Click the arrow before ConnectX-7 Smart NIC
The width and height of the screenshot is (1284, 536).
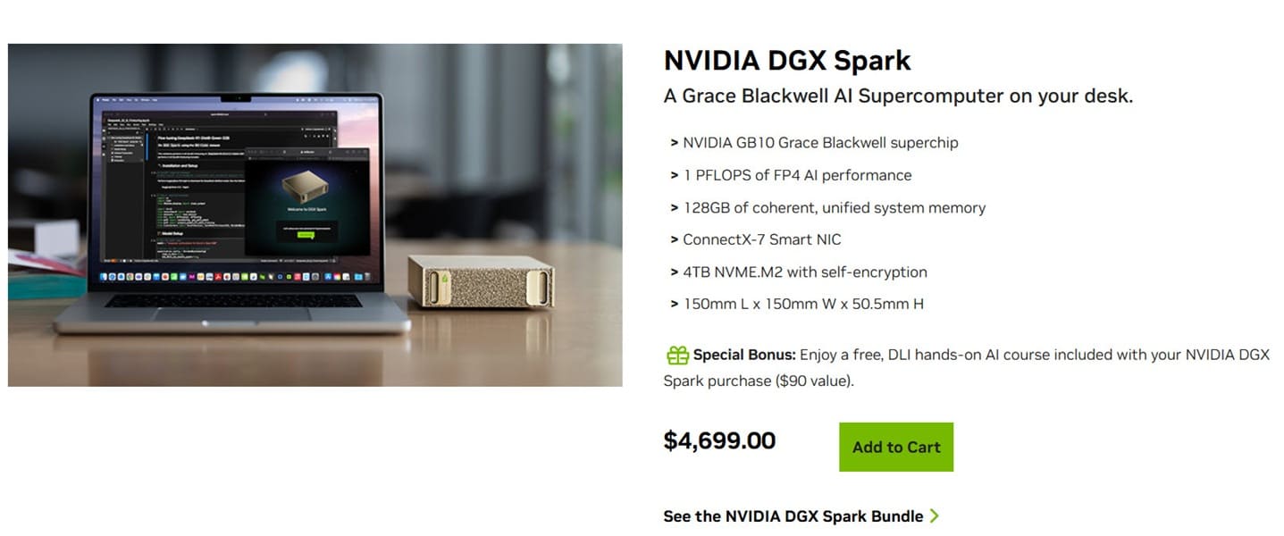(673, 239)
